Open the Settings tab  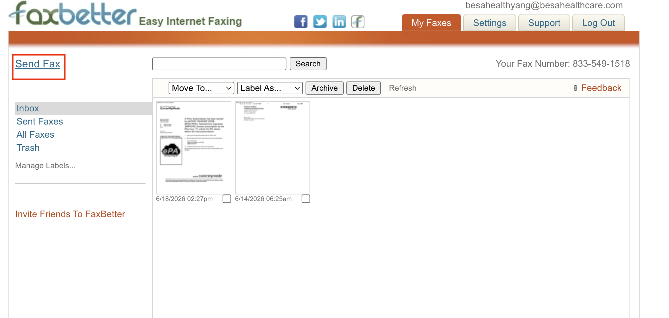point(490,23)
